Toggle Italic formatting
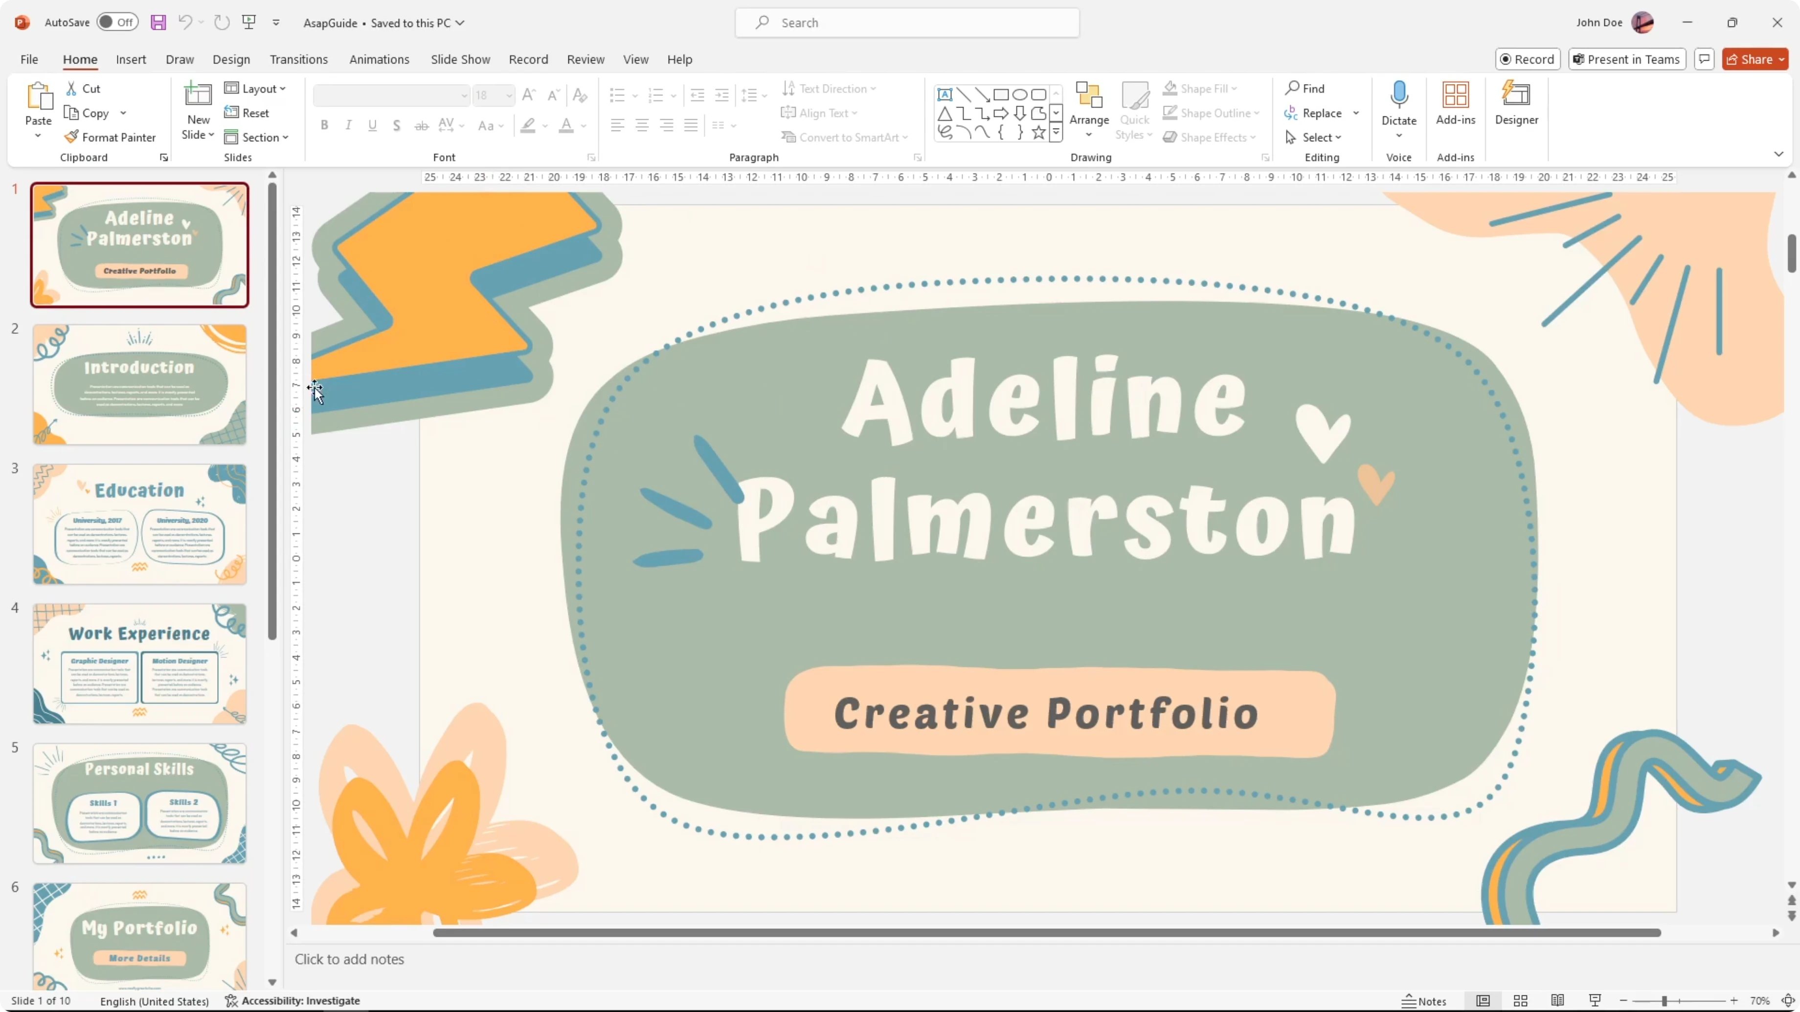The width and height of the screenshot is (1800, 1012). pyautogui.click(x=348, y=125)
